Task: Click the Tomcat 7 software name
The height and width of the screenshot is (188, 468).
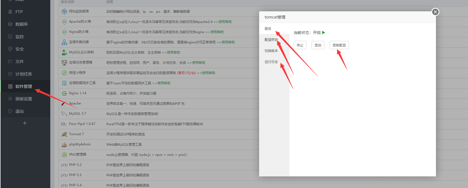Action: click(x=77, y=134)
